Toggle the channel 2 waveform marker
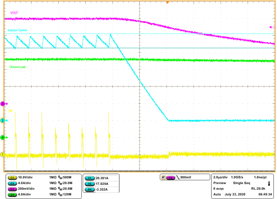Viewport: 277px width, 199px height. pos(3,120)
